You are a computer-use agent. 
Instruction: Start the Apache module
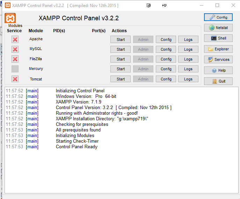121,40
